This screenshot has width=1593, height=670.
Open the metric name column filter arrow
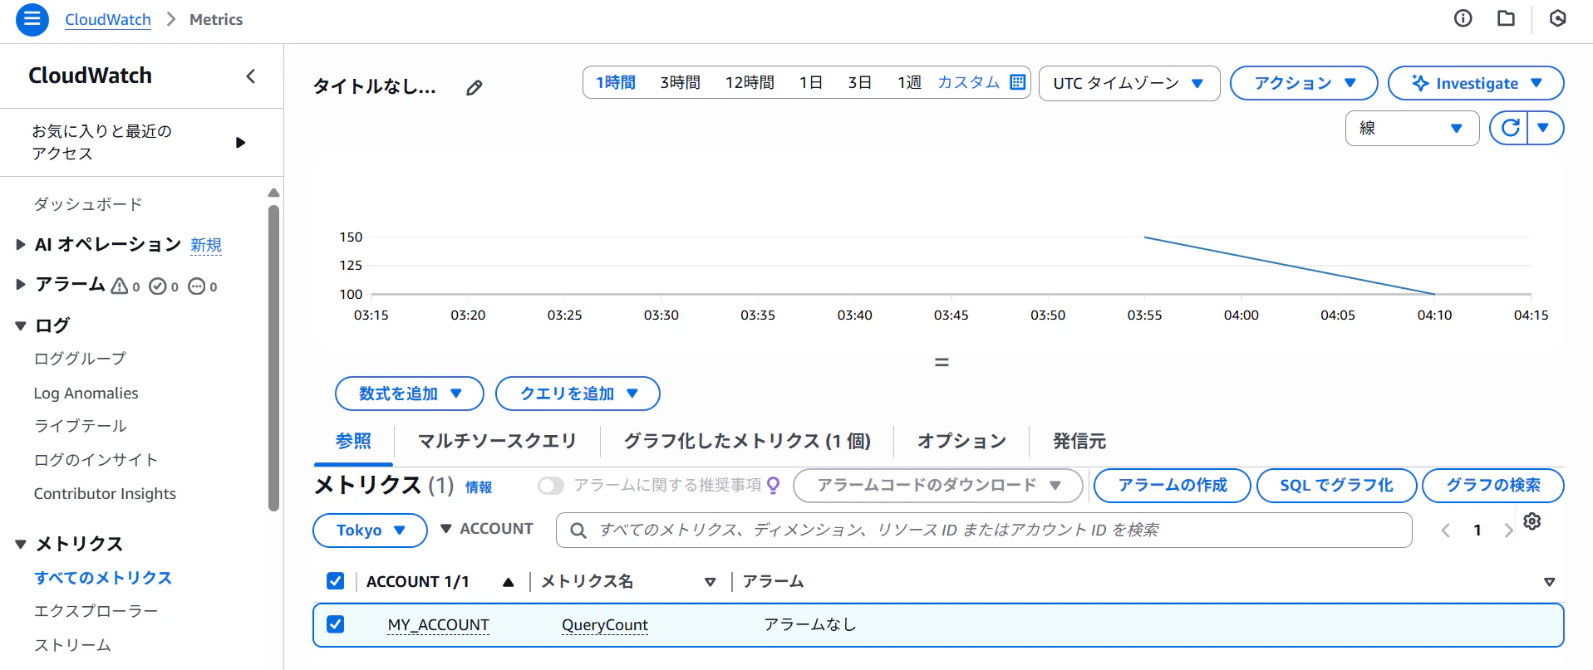tap(710, 582)
